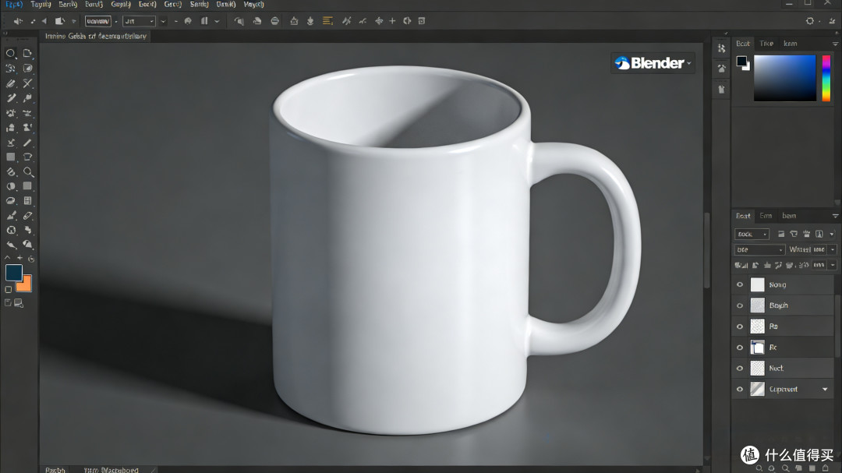Toggle visibility of the Nuct layer
This screenshot has height=473, width=842.
740,369
